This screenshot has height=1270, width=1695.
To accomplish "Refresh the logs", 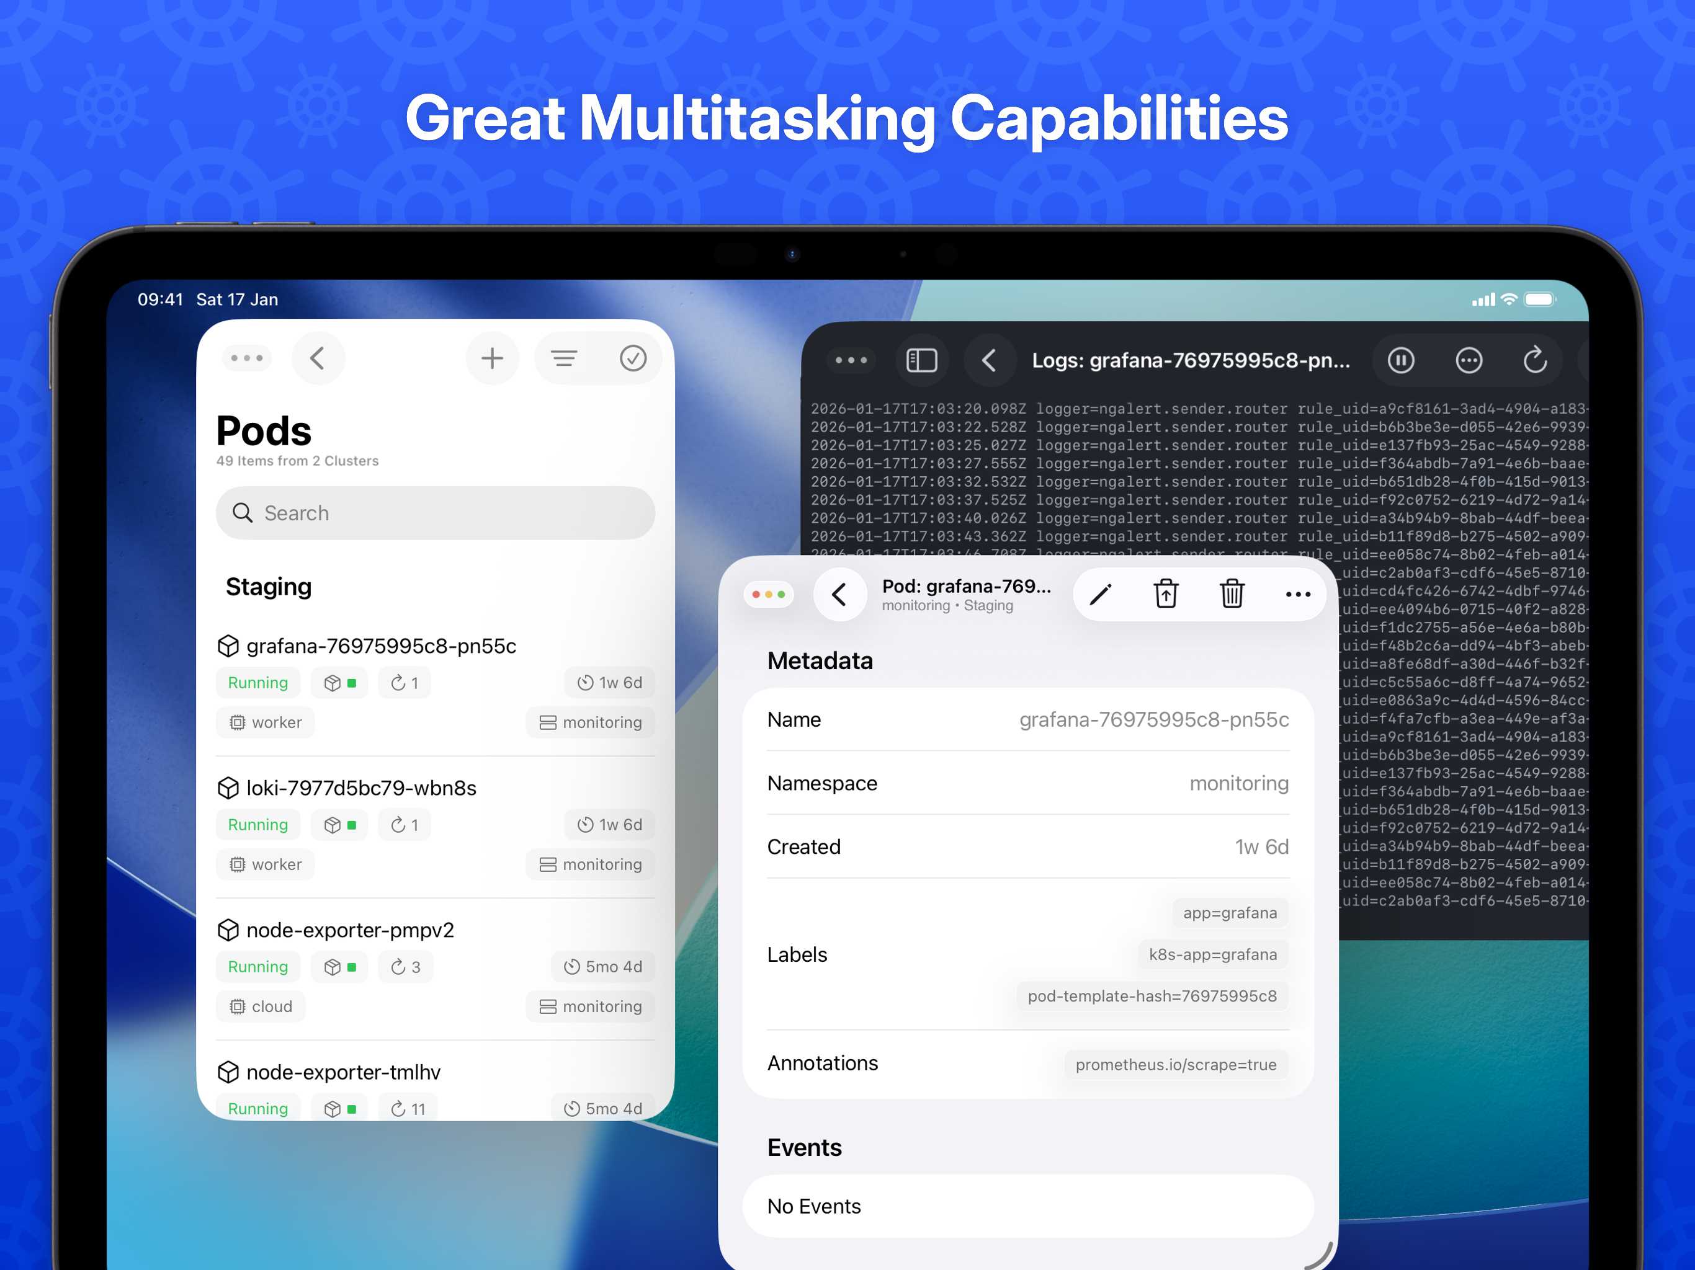I will [x=1536, y=360].
